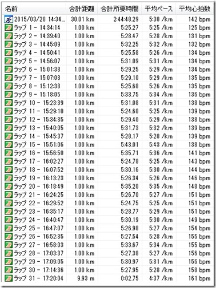
Task: Click the lap icon for ラップ 4
Action: tap(9, 53)
